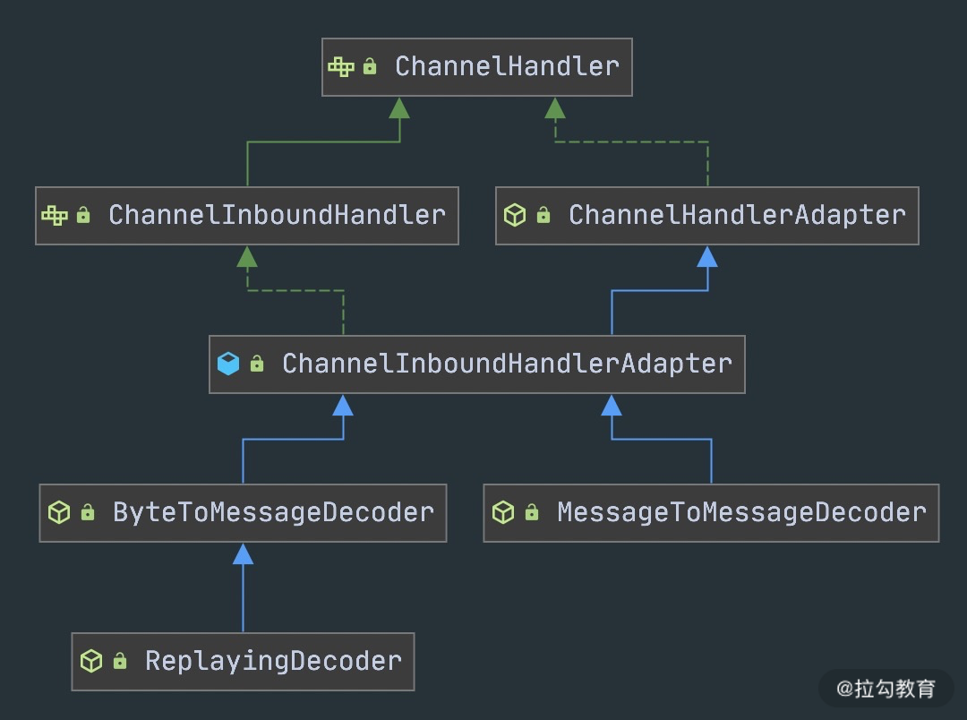This screenshot has height=720, width=967.
Task: Select the ByteToMessageDecoder node label
Action: coord(273,512)
